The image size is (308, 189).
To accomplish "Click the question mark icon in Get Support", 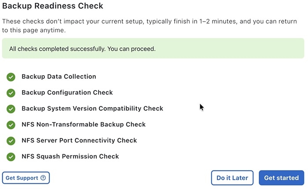I will [x=43, y=178].
